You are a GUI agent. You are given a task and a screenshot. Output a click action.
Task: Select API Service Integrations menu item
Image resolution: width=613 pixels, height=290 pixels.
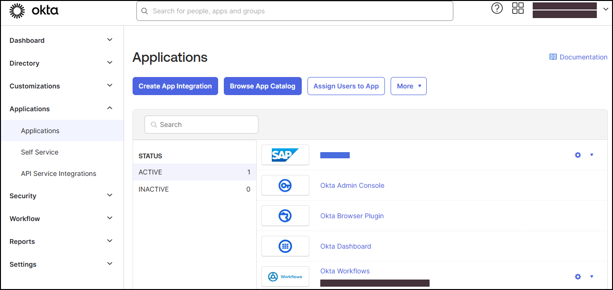click(x=58, y=174)
